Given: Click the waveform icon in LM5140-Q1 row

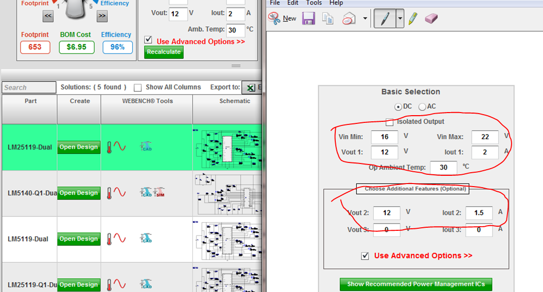Looking at the screenshot, I should [120, 192].
